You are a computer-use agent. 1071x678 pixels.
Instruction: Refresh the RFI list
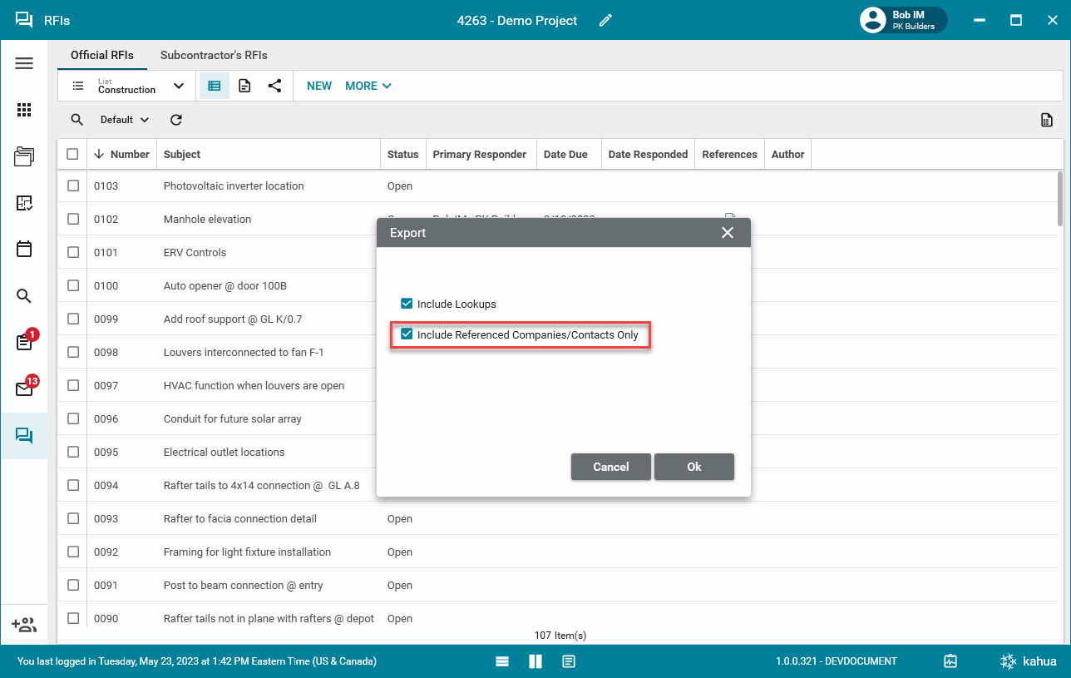176,120
